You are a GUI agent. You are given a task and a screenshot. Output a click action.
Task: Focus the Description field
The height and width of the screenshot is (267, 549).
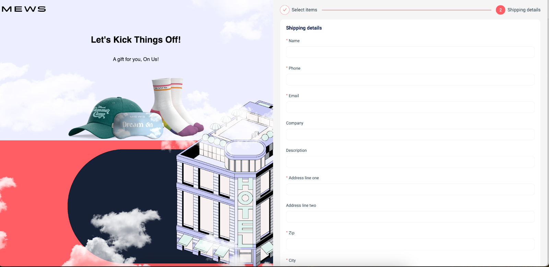click(410, 162)
